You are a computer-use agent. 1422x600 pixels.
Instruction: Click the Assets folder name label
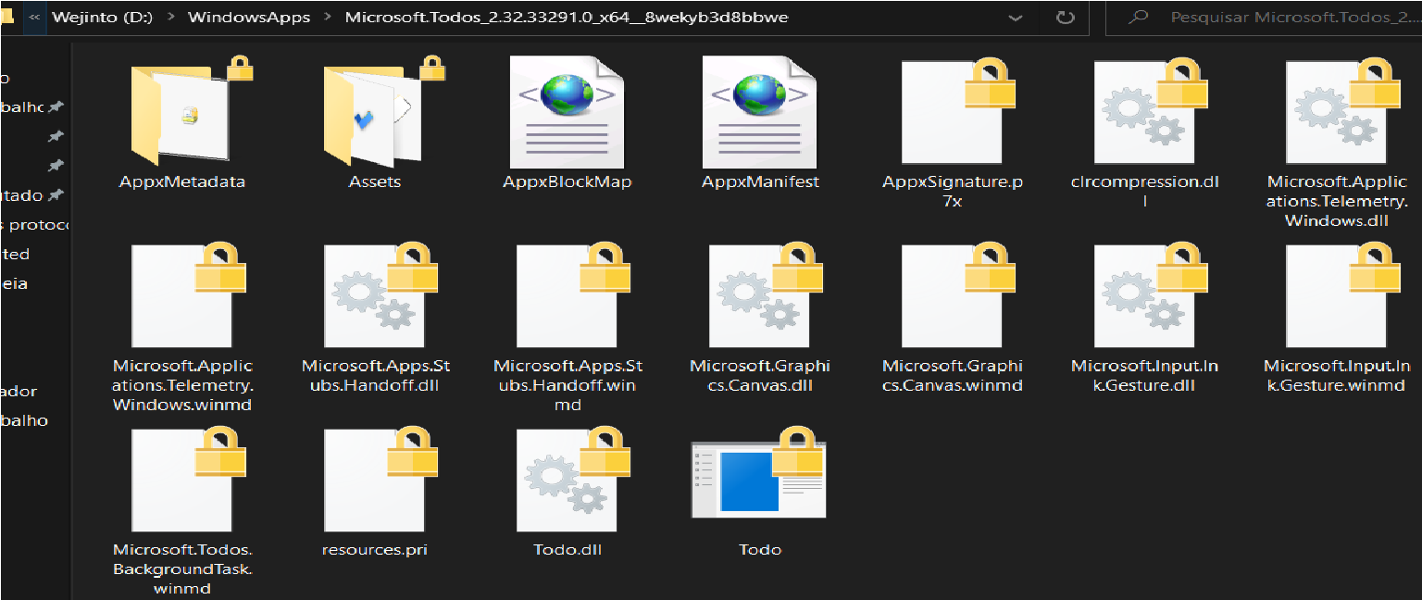tap(375, 181)
